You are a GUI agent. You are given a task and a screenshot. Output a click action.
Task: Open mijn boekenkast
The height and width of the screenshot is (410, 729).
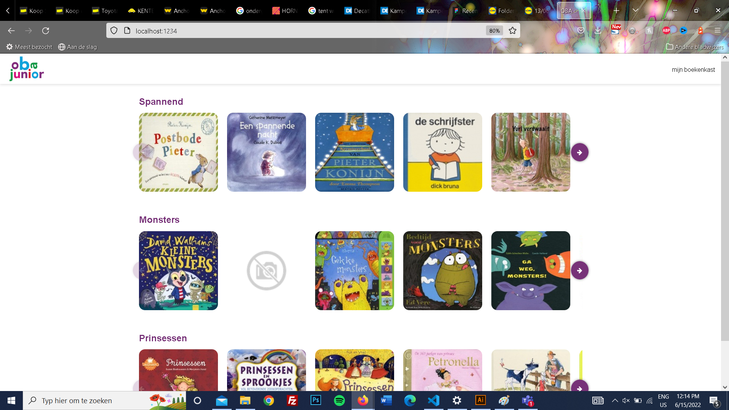pos(693,69)
